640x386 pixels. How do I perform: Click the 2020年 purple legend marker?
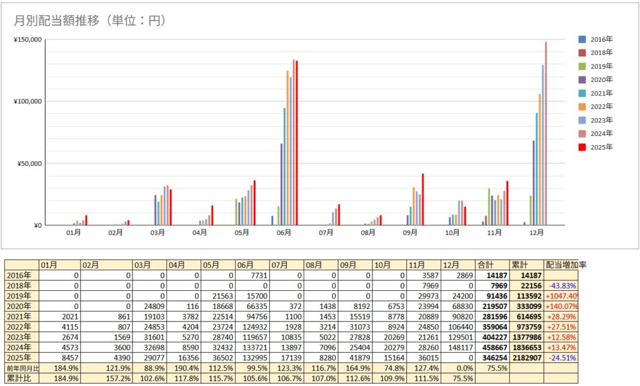click(582, 79)
